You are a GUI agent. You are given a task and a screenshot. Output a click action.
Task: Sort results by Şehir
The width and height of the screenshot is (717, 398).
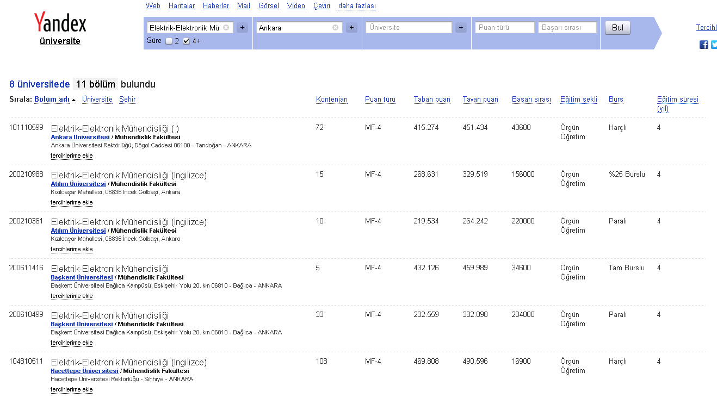click(127, 100)
